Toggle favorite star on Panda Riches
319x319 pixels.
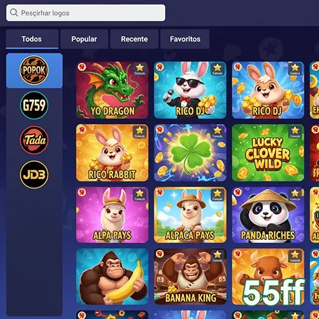[295, 195]
